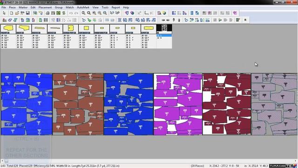Undo the last action
This screenshot has width=298, height=168.
point(71,13)
